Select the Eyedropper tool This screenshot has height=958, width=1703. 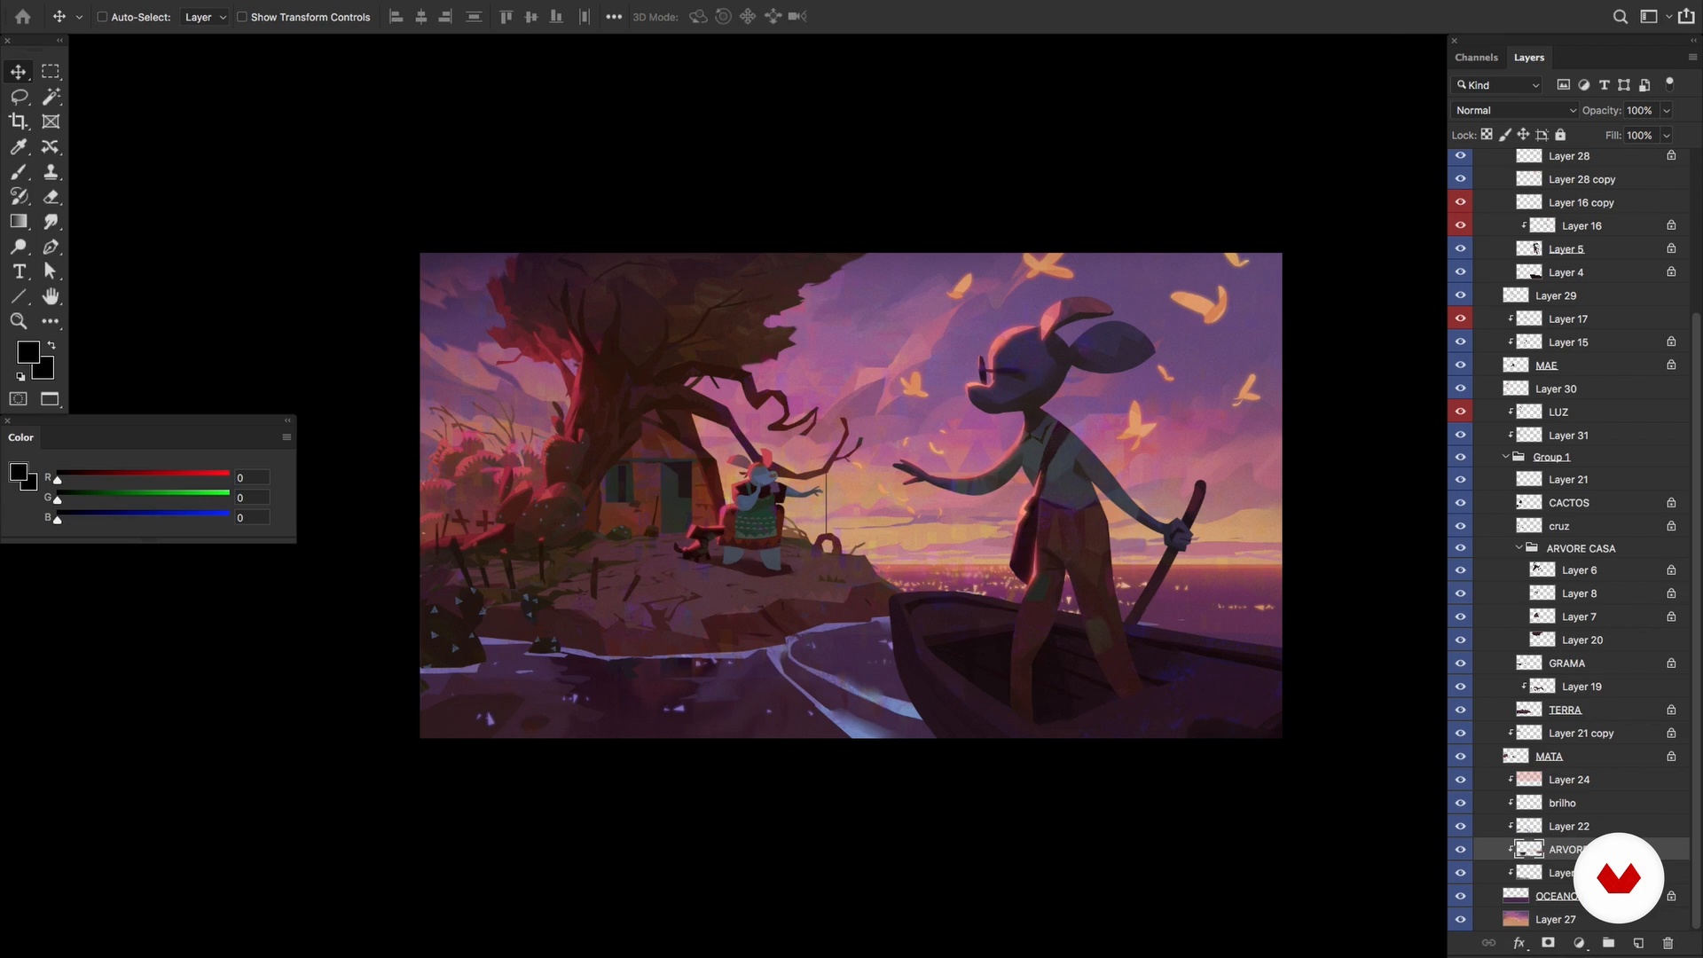pyautogui.click(x=19, y=146)
